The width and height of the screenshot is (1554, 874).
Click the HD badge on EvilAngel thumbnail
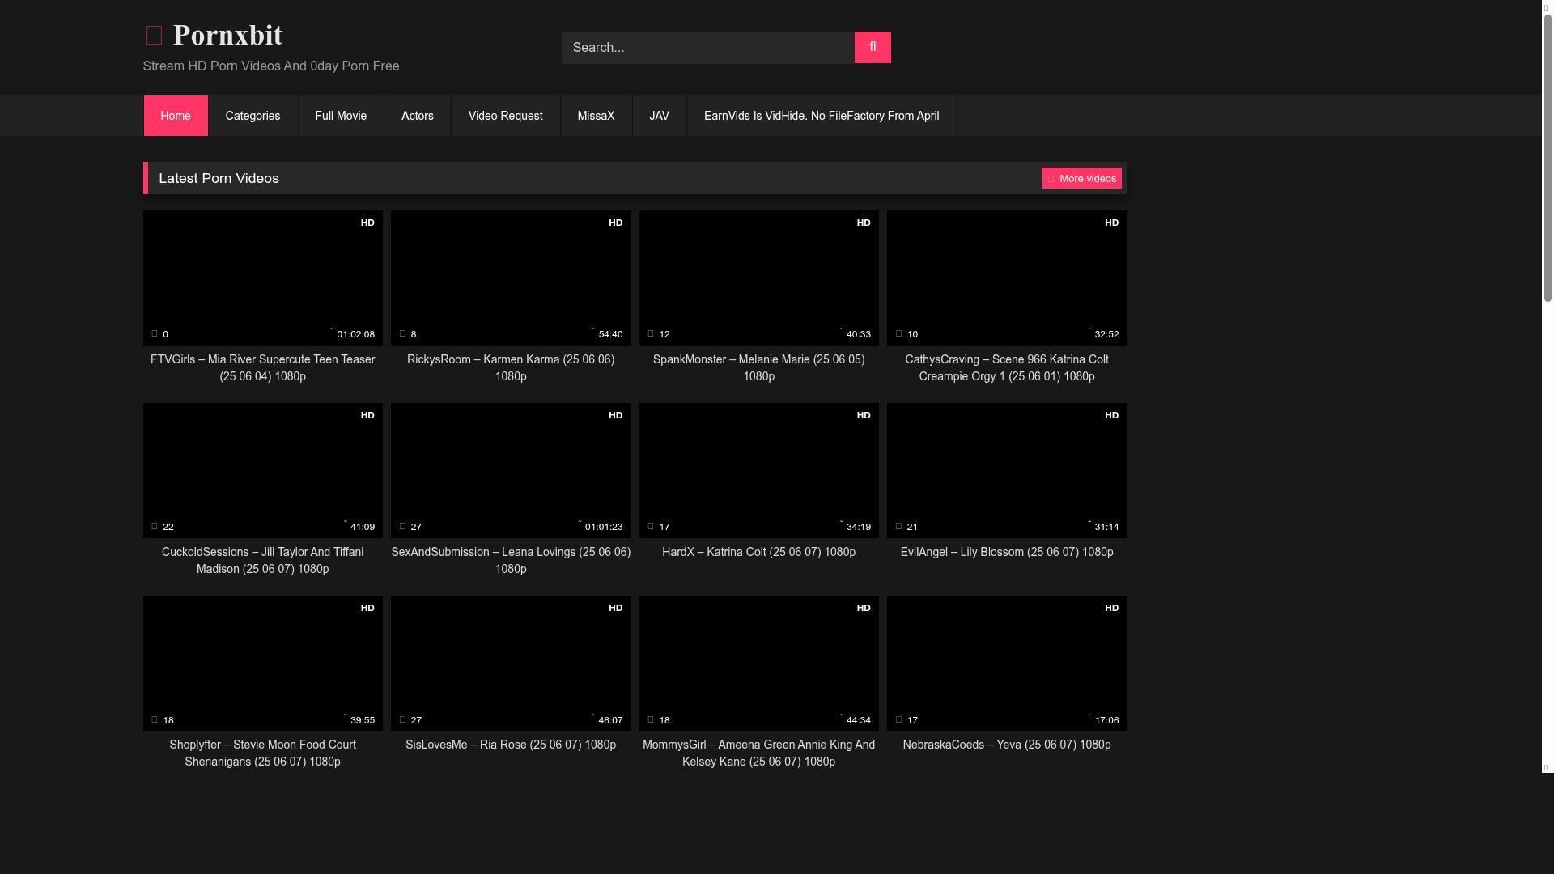coord(1111,415)
